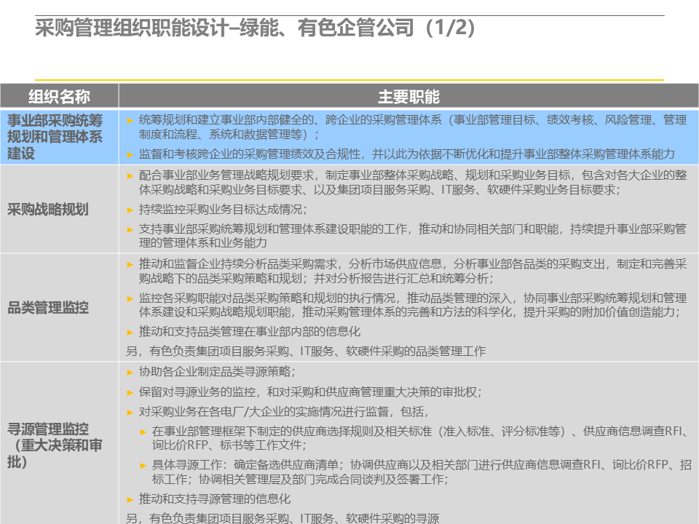Click the line 持续监控采购业务目标达成情况
The height and width of the screenshot is (524, 699).
click(x=223, y=209)
